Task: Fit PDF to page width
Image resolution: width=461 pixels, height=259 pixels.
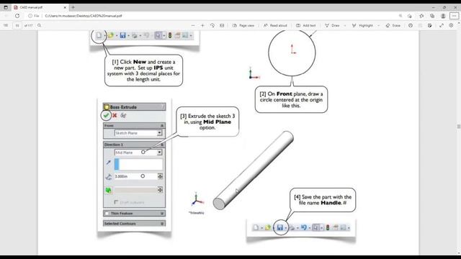Action: point(222,26)
